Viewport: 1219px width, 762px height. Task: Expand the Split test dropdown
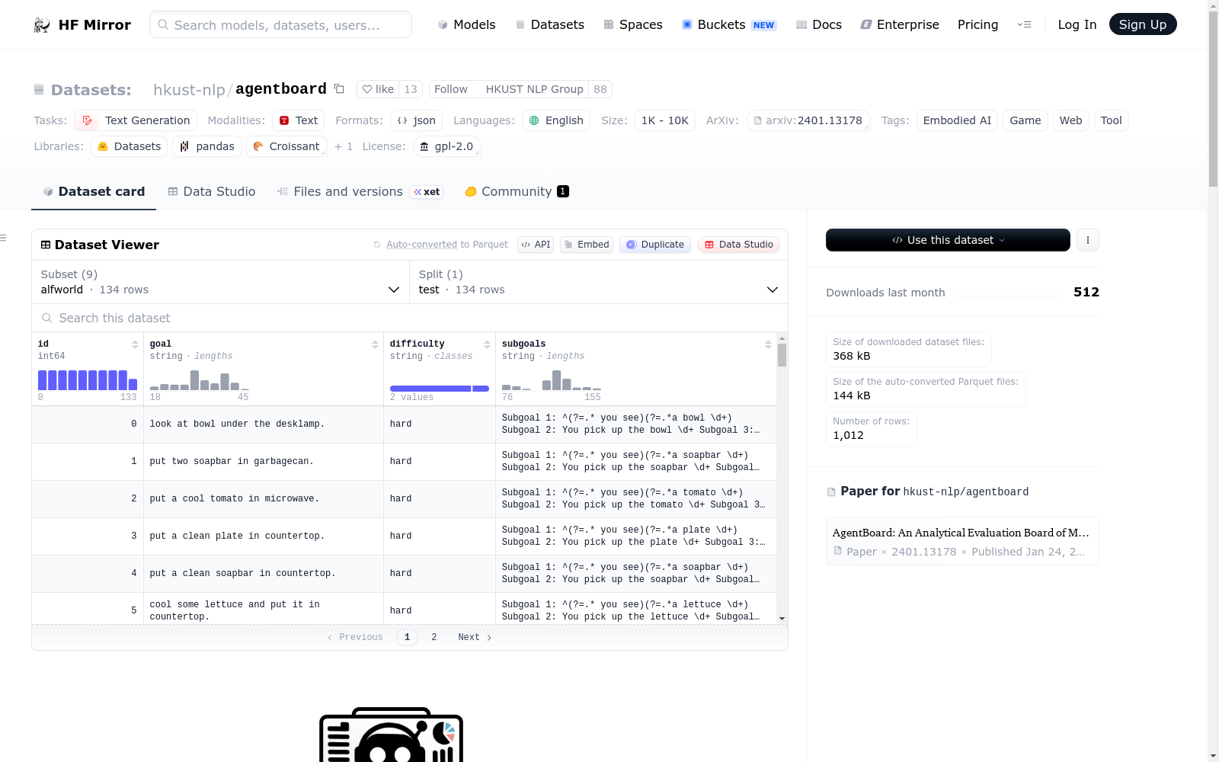pos(599,282)
